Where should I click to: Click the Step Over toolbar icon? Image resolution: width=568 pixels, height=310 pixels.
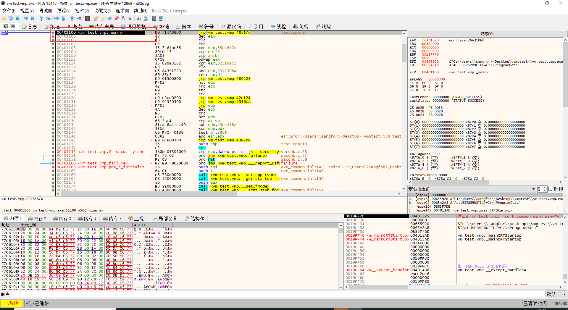click(48, 18)
